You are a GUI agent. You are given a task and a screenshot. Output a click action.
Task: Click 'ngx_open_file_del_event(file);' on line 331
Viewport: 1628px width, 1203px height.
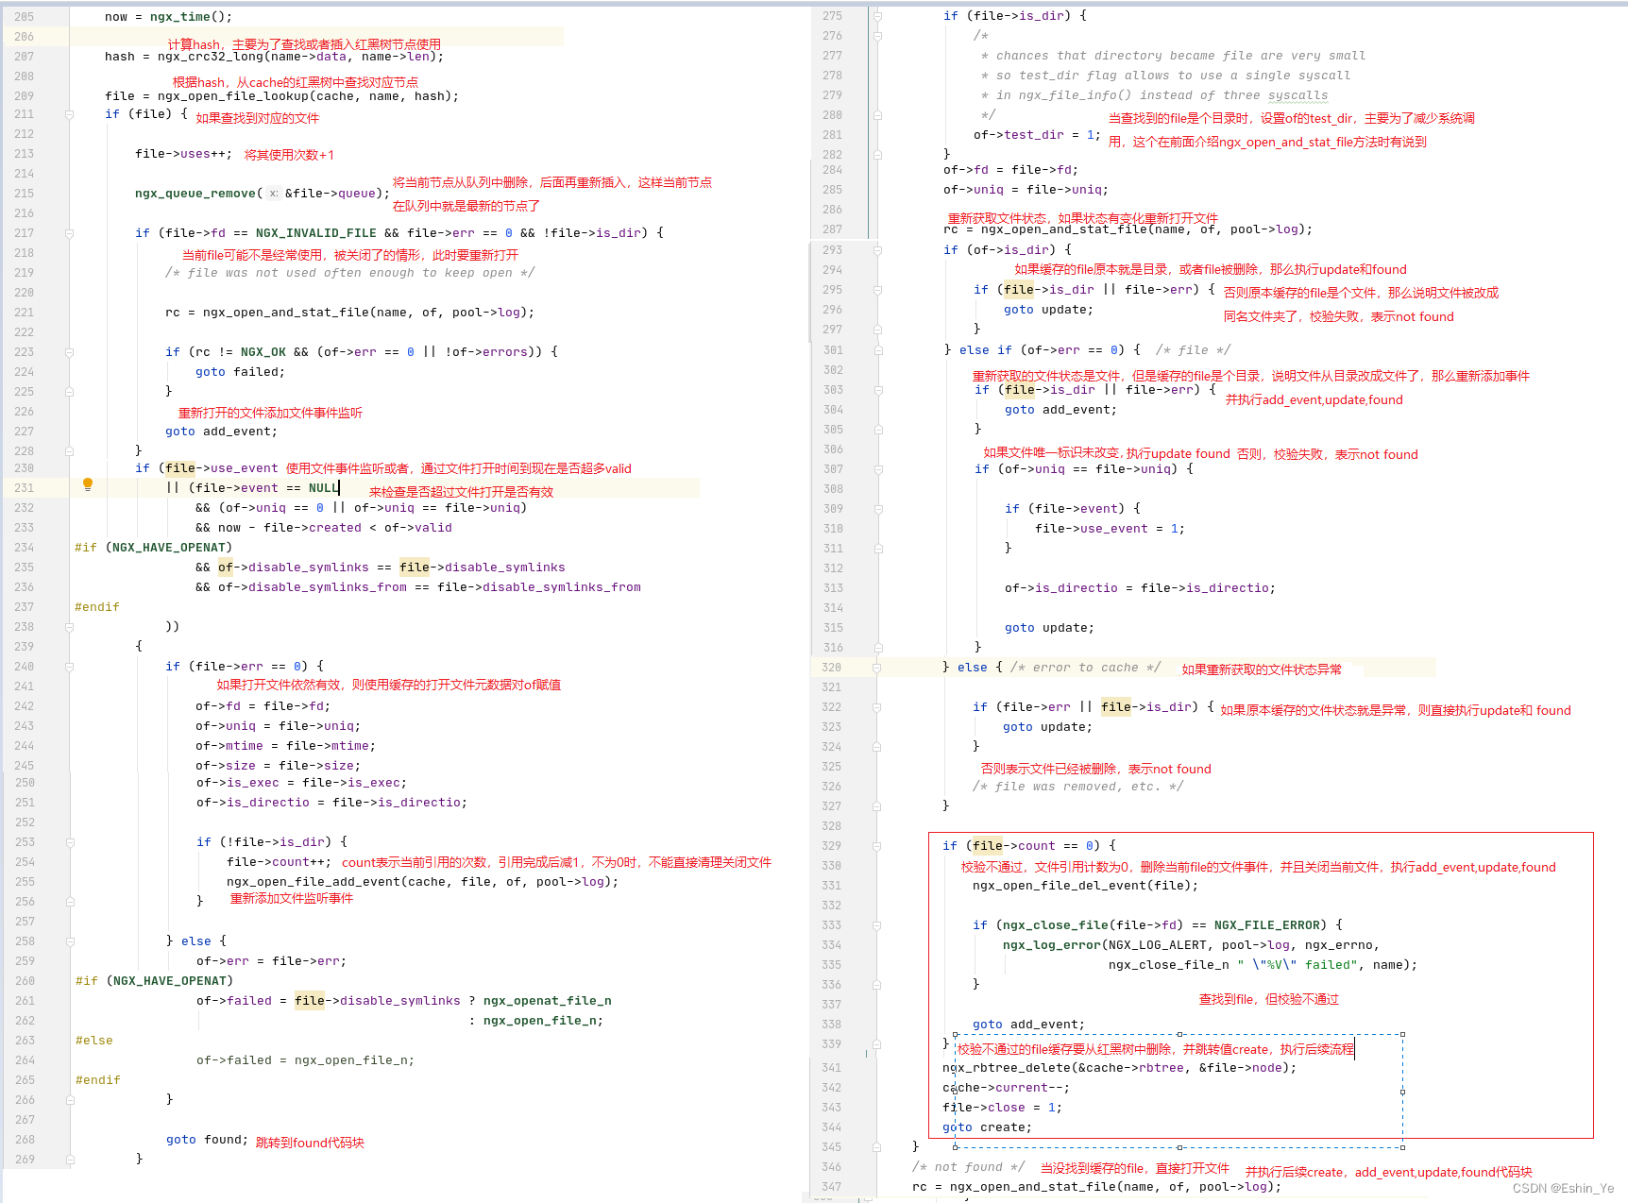tap(1086, 886)
